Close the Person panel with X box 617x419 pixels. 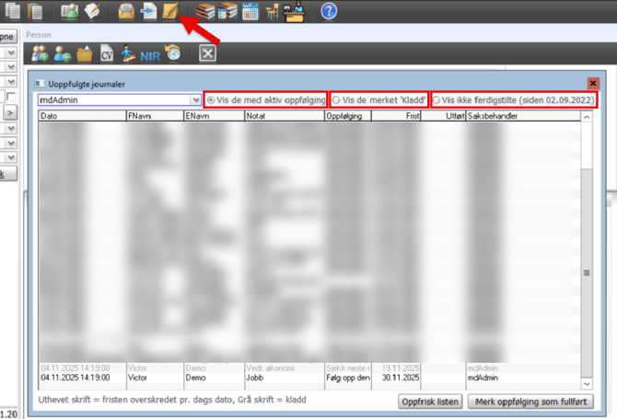tap(207, 53)
